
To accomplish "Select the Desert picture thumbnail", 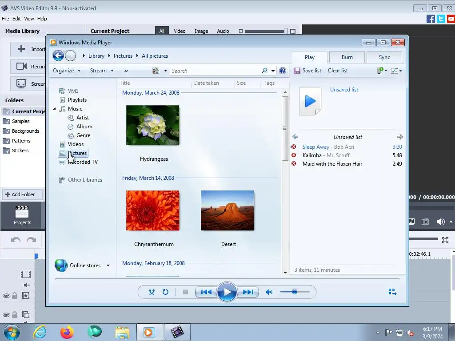I will pos(227,210).
